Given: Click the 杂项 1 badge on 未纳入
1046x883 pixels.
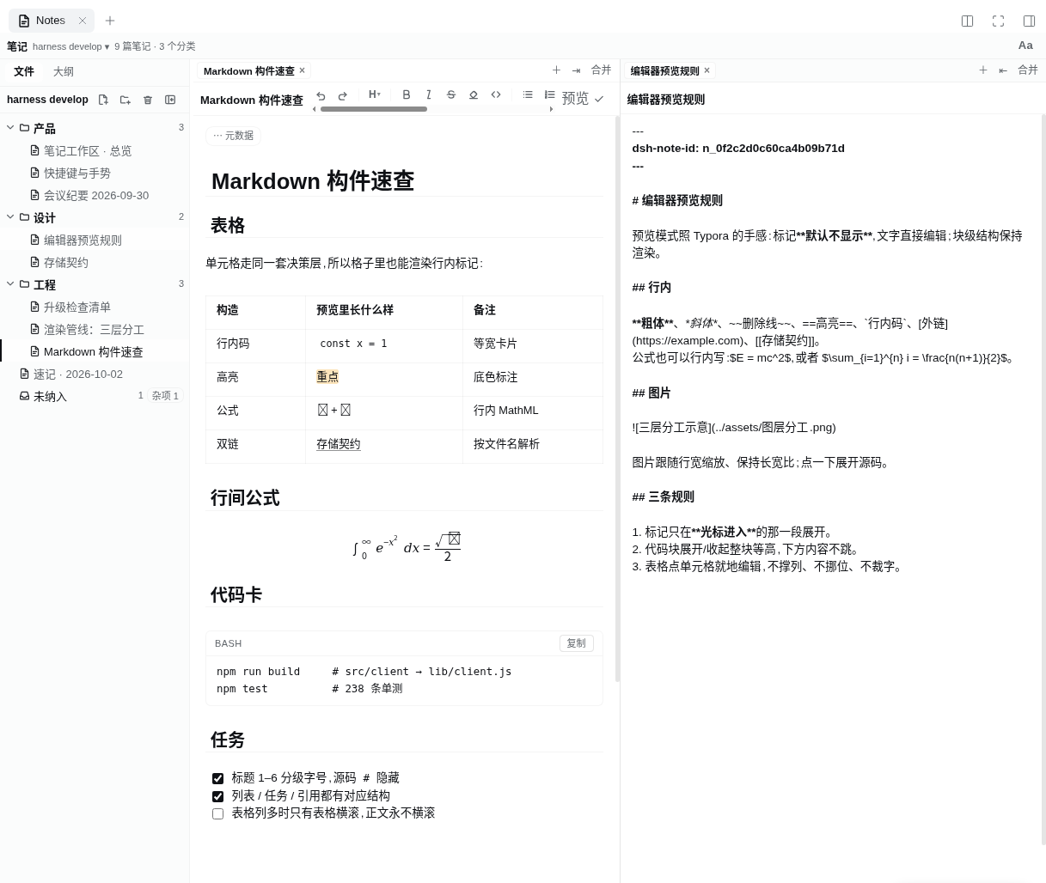Looking at the screenshot, I should [x=165, y=396].
